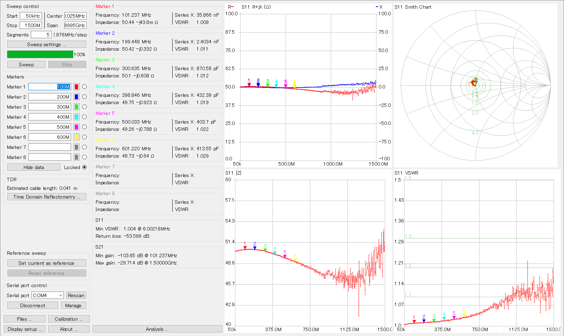
Task: Click the disabled Stop button
Action: [67, 65]
